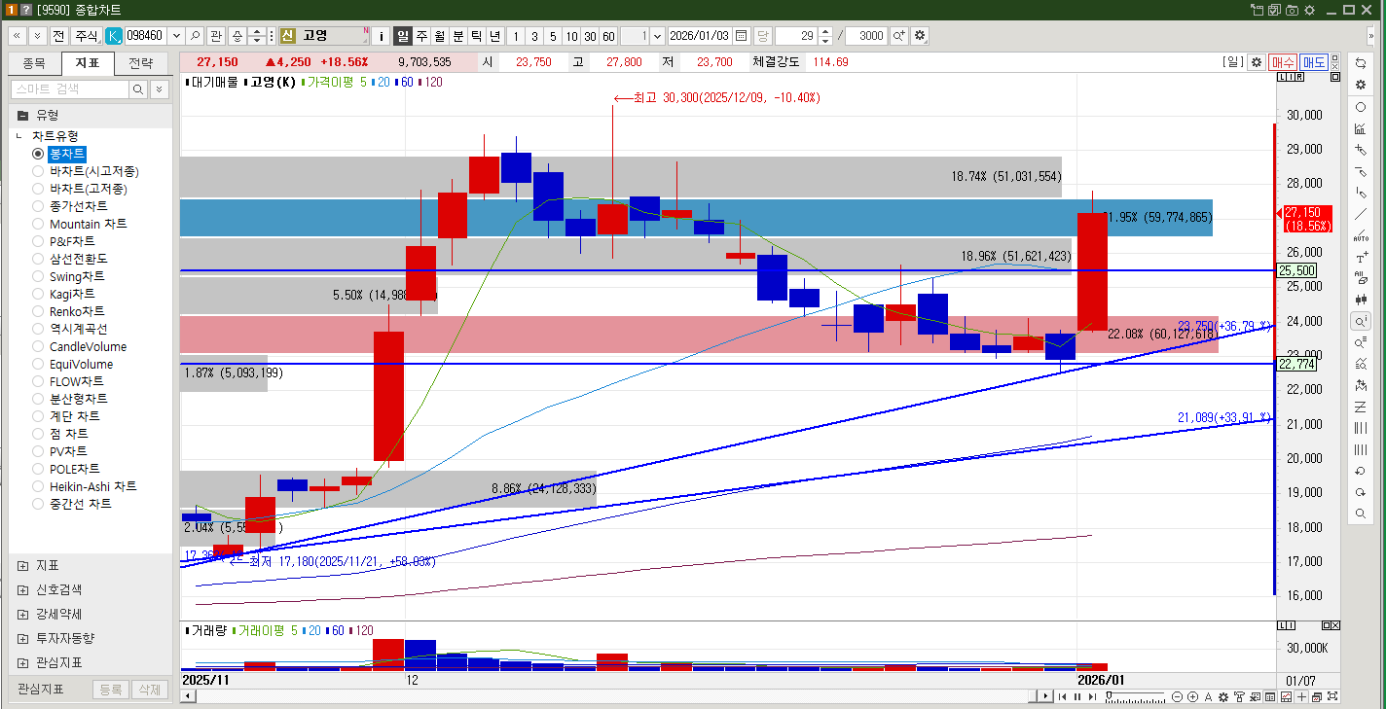Select the 주 (weekly) period button
This screenshot has width=1386, height=709.
tap(421, 35)
